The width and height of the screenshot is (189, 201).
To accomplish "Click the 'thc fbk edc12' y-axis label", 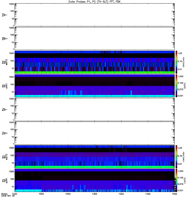I will click(x=5, y=157).
